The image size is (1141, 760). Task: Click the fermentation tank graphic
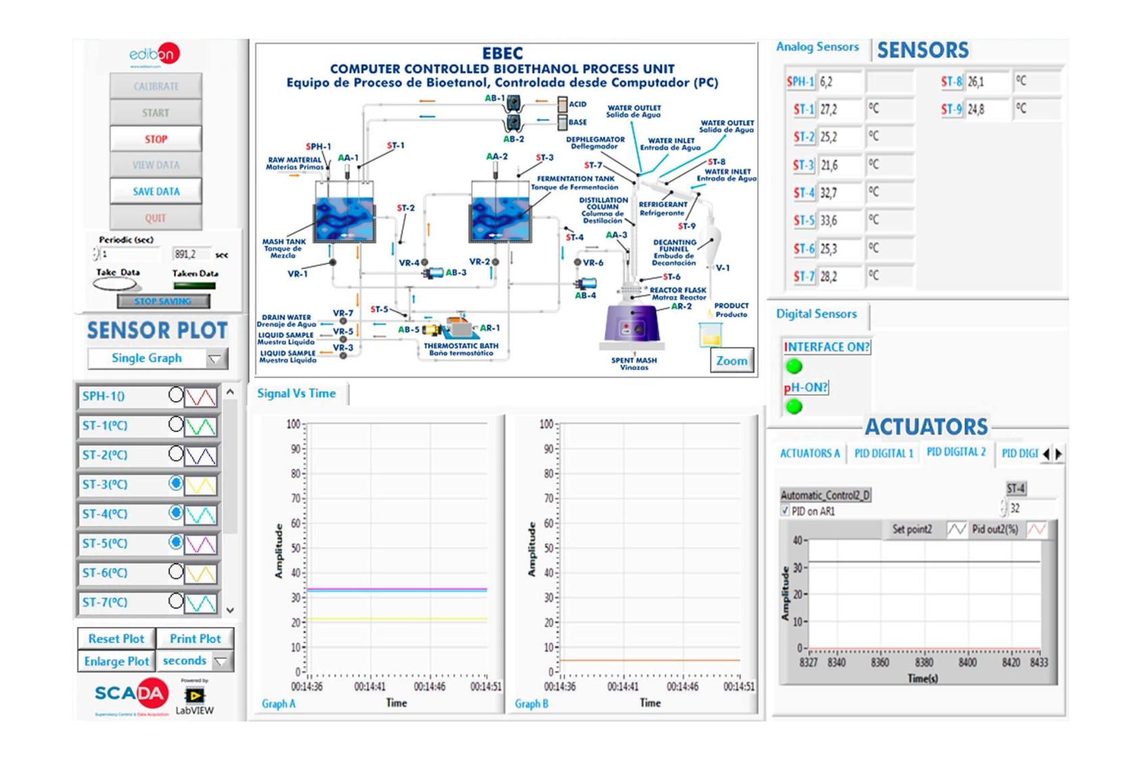coord(500,213)
